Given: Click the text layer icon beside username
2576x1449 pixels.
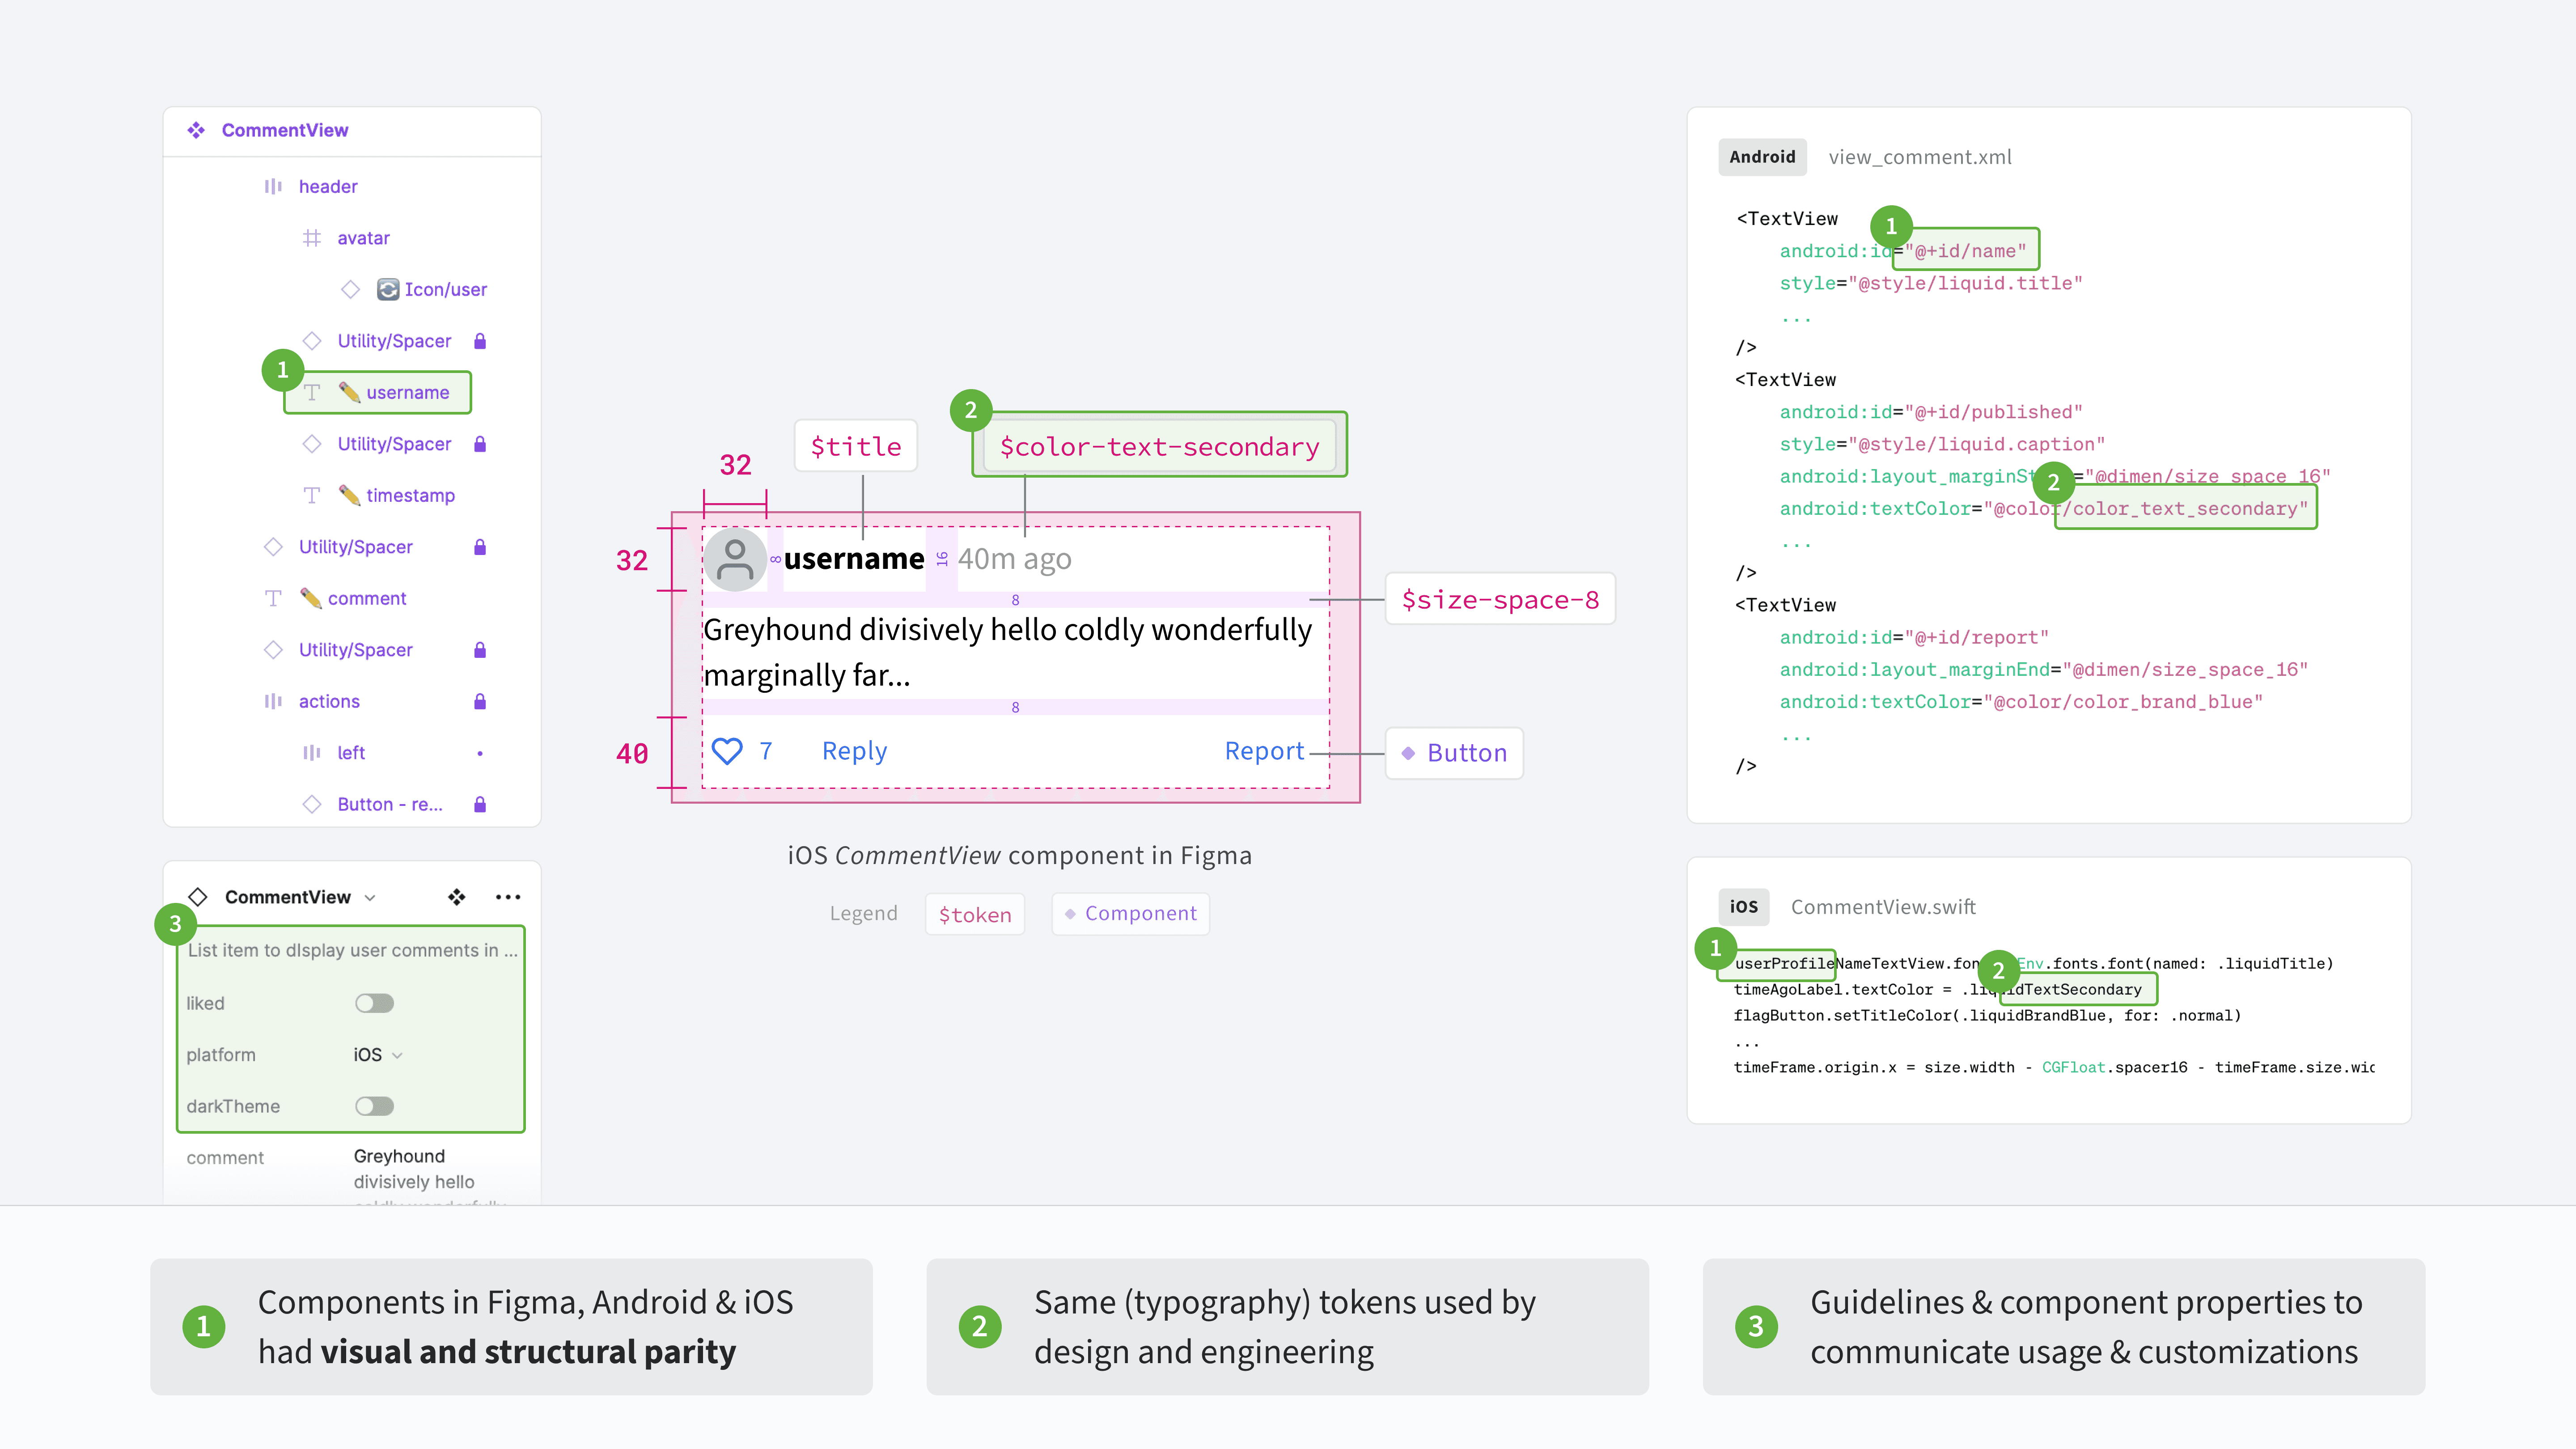Looking at the screenshot, I should [x=312, y=392].
